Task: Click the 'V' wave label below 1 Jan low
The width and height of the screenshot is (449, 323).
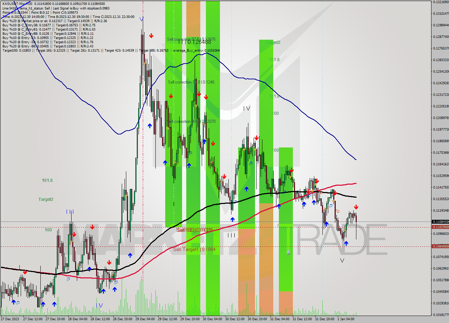Action: [342, 261]
